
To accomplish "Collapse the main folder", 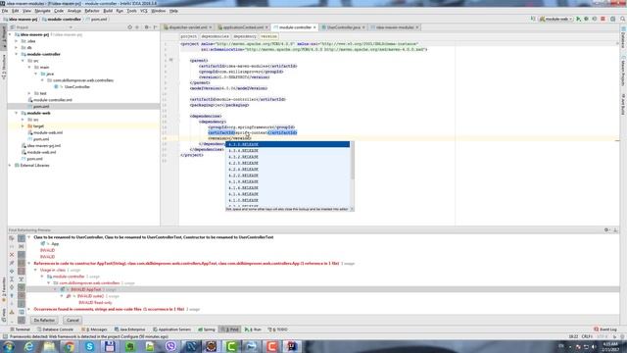I will tap(29, 68).
